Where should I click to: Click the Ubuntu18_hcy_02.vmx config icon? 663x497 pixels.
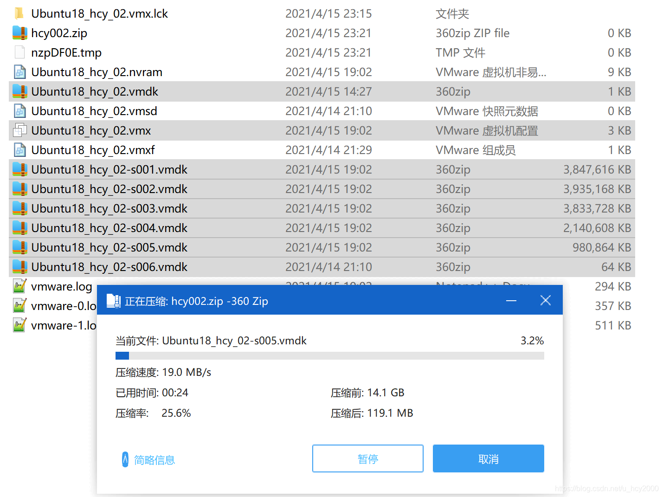point(19,130)
